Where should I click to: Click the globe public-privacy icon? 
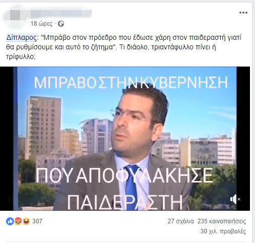[x=61, y=24]
